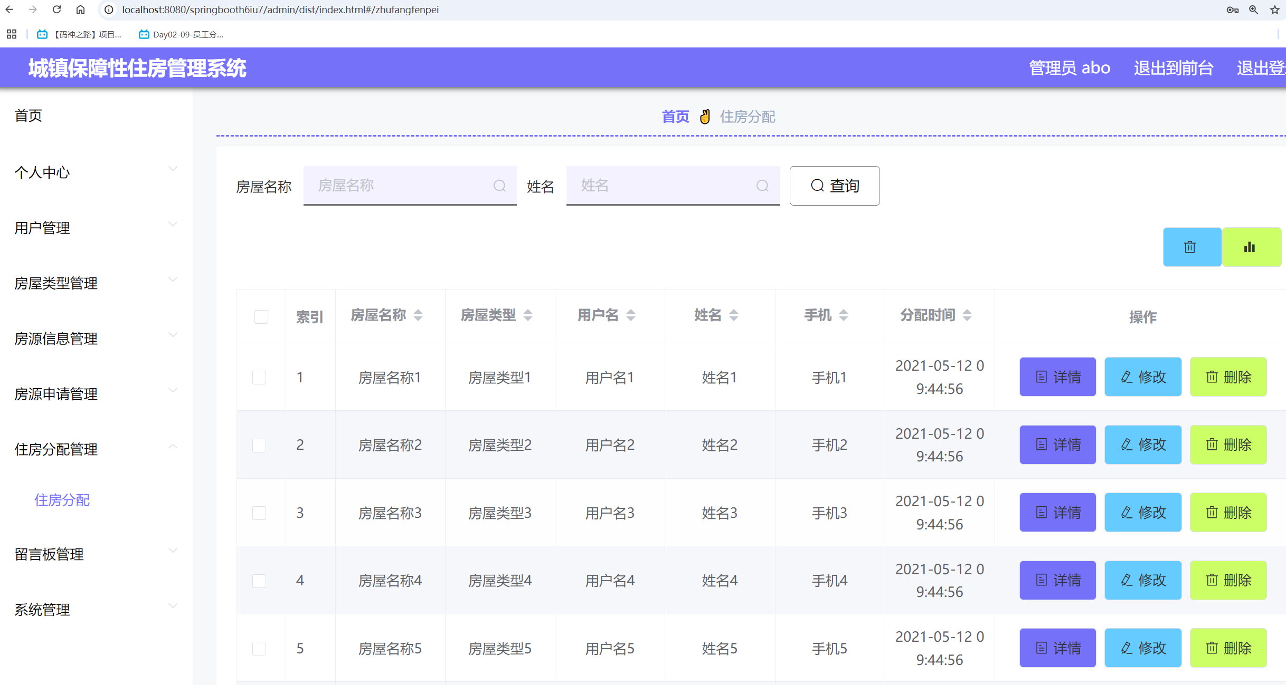The height and width of the screenshot is (685, 1286).
Task: Check the checkbox on row 1
Action: [259, 377]
